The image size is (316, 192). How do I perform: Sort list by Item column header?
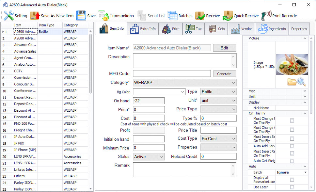click(25, 25)
